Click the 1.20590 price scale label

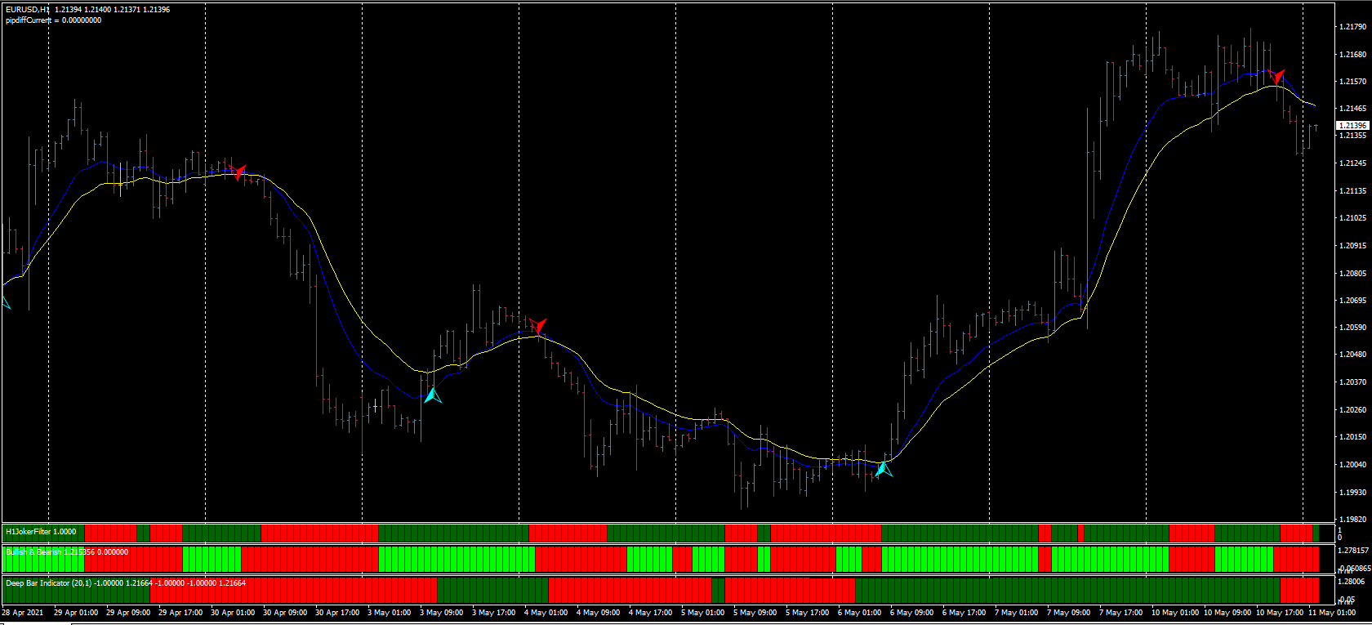tap(1353, 328)
